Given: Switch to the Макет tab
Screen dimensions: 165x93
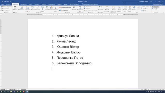Looking at the screenshot, I should [30, 4].
